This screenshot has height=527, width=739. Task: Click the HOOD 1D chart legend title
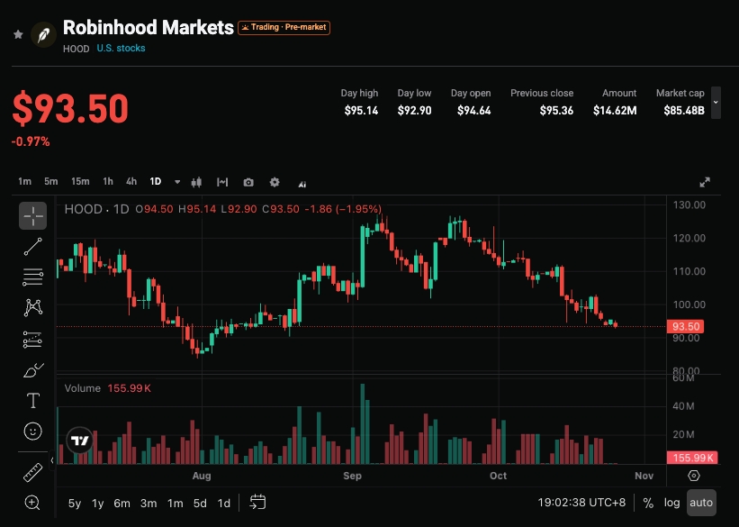click(x=96, y=209)
